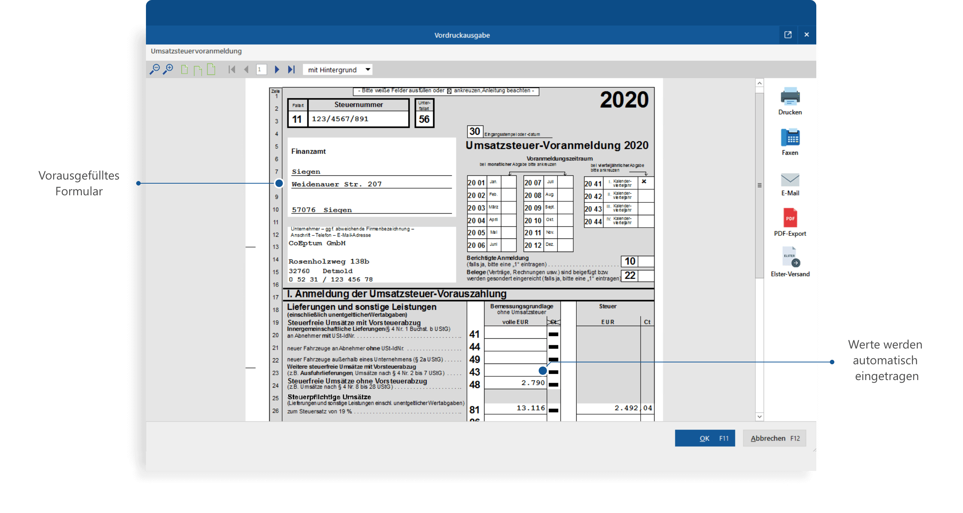
Task: Click the page number input field
Action: pos(261,69)
